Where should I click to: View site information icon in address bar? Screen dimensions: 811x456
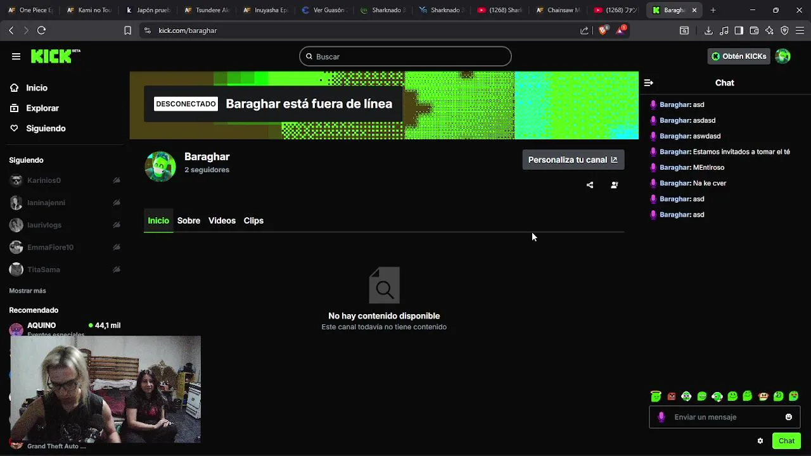tap(148, 30)
